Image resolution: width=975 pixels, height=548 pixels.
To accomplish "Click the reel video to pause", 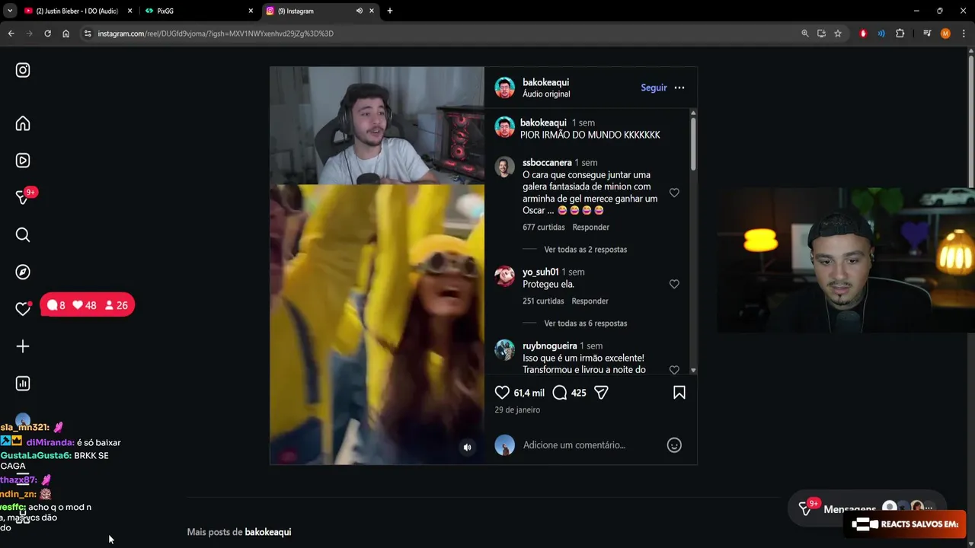I will click(x=377, y=266).
